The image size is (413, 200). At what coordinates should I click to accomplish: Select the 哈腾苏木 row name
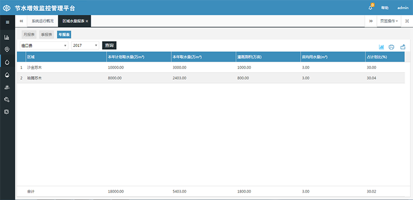tap(35, 78)
